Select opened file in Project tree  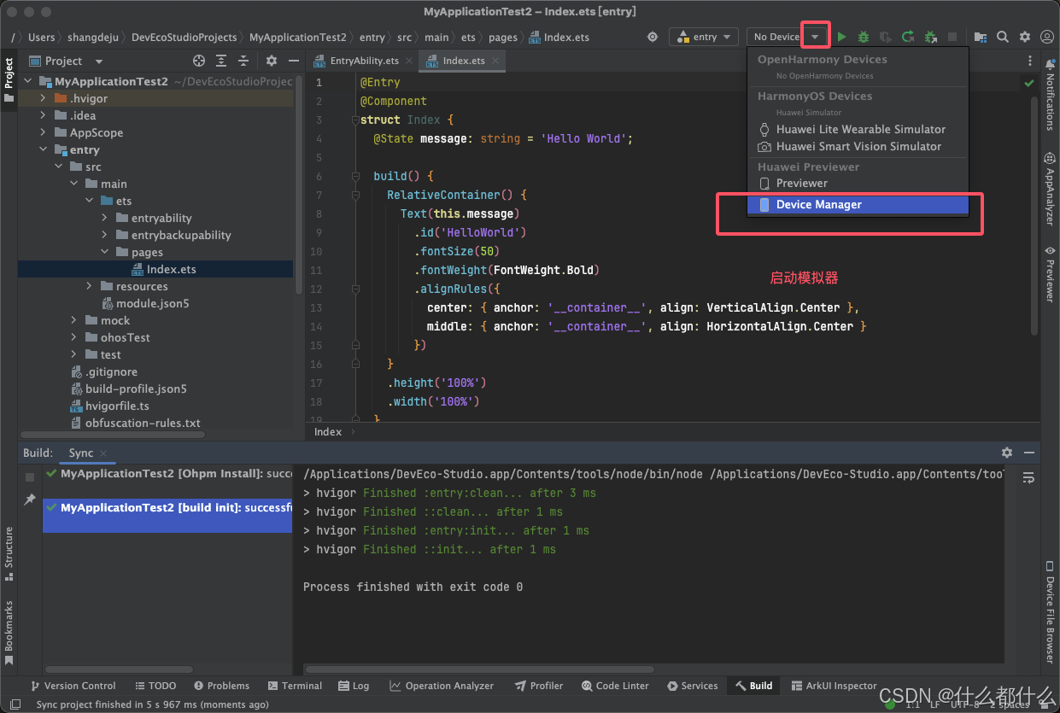click(x=199, y=61)
